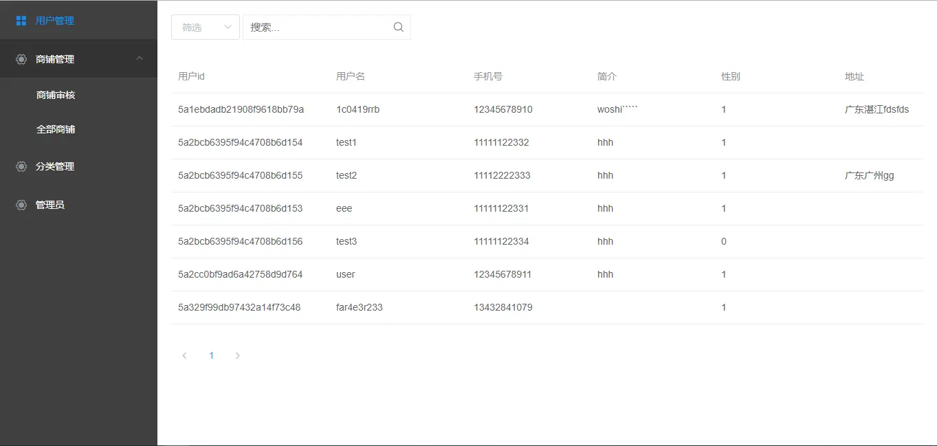
Task: Click user id 5a2bcb6395f94c4708b6d155
Action: [x=240, y=175]
